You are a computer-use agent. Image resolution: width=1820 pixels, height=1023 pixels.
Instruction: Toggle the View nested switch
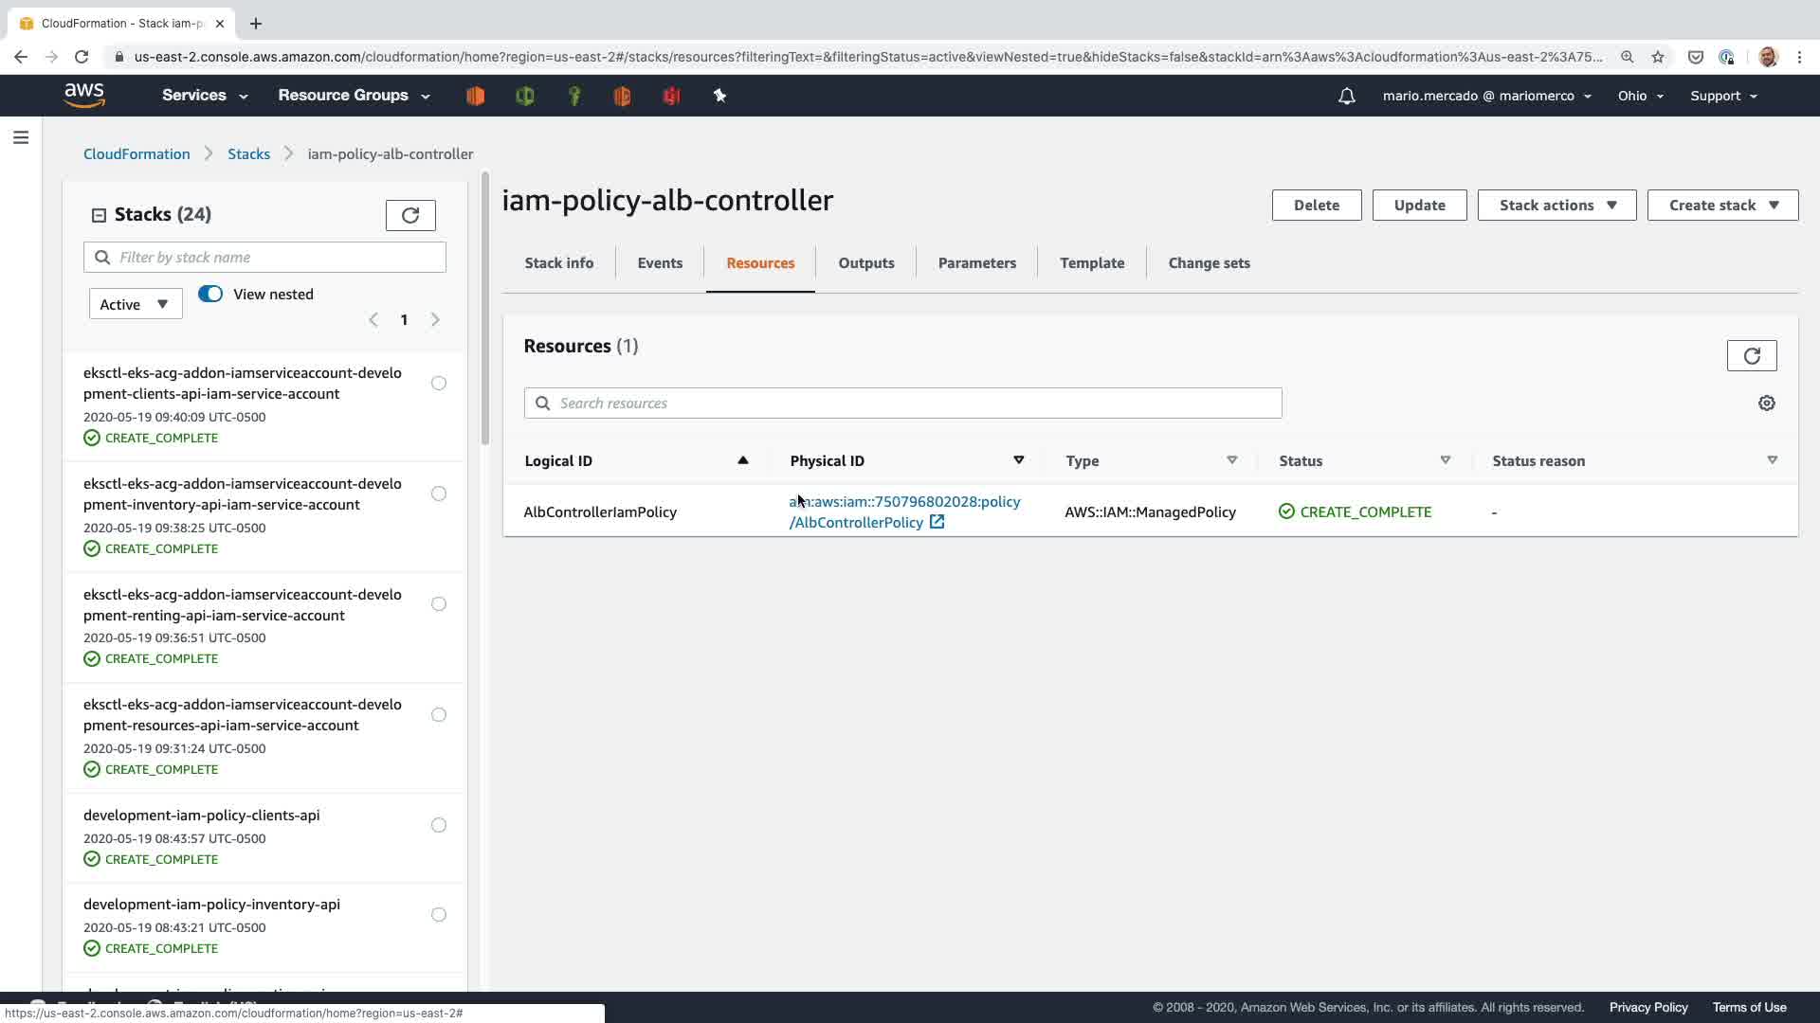(x=210, y=294)
